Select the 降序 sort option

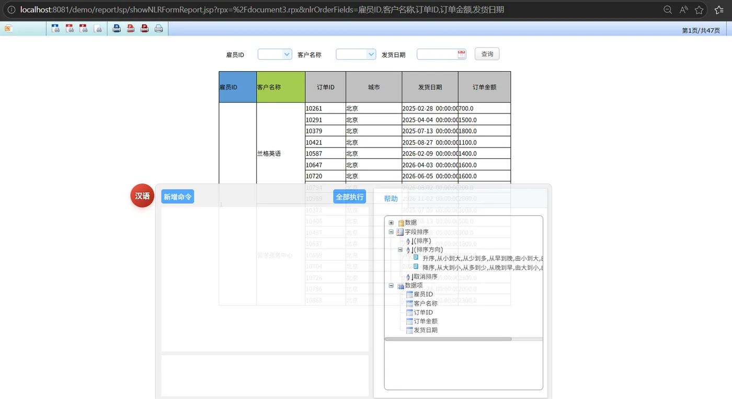tap(482, 268)
